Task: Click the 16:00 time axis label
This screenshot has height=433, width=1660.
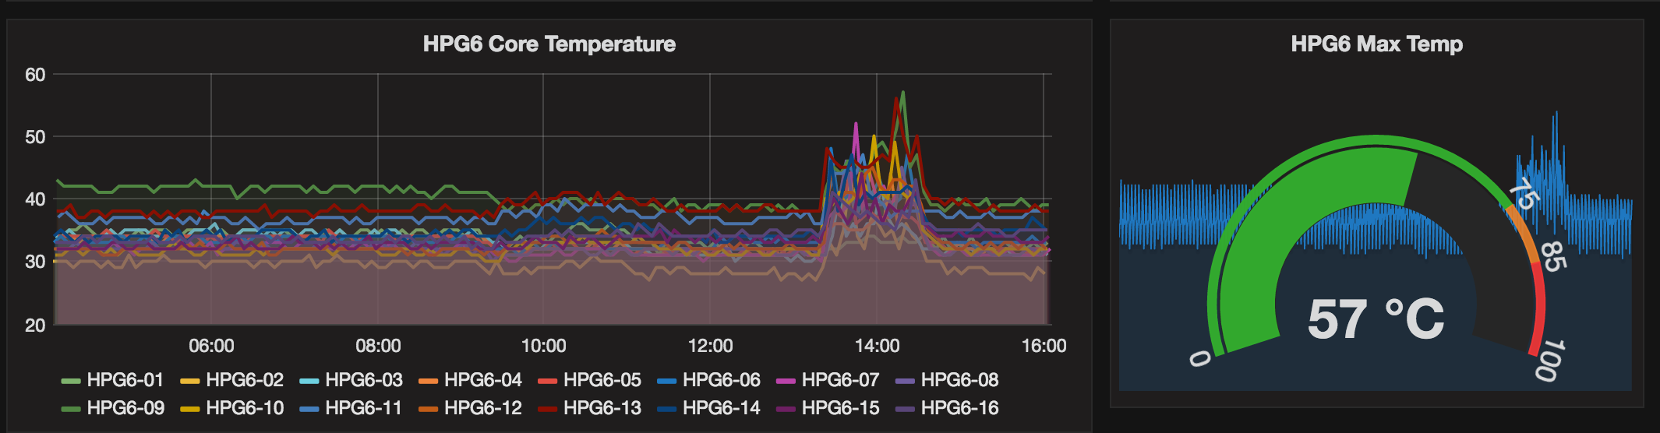Action: [1044, 346]
